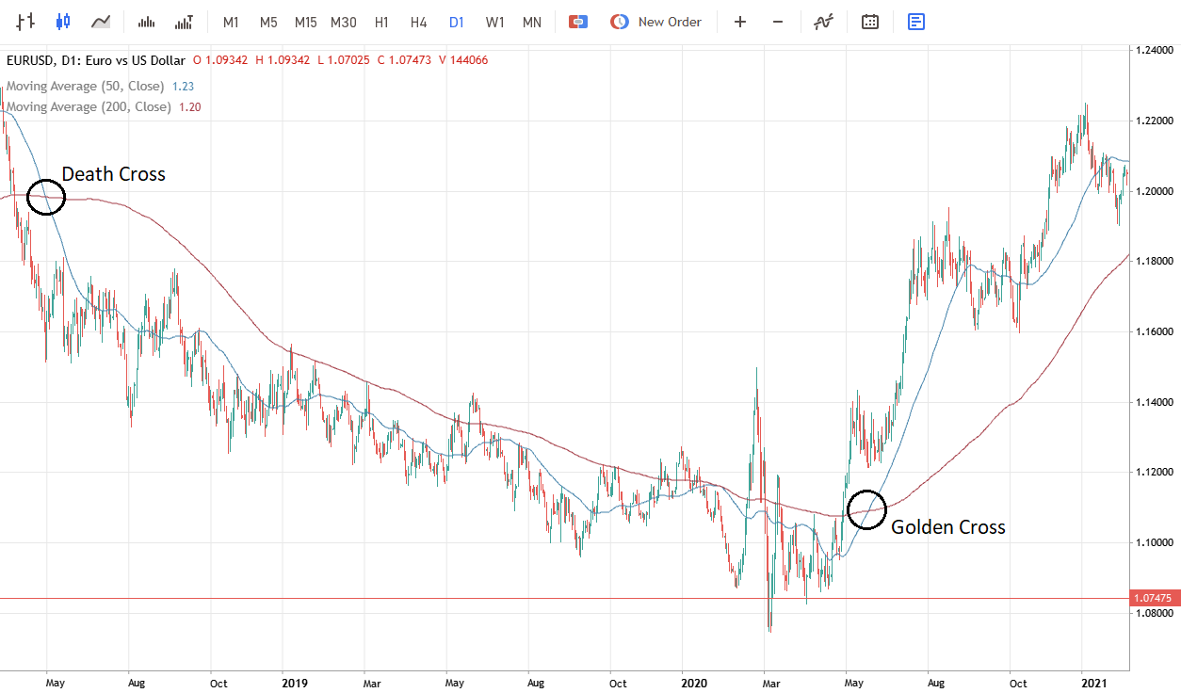Switch to the H1 timeframe
This screenshot has height=693, width=1181.
380,21
